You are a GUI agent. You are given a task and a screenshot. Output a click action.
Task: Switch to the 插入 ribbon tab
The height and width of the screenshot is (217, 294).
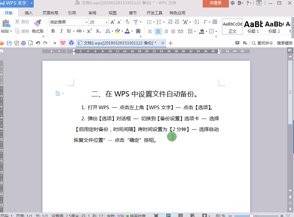pos(28,13)
